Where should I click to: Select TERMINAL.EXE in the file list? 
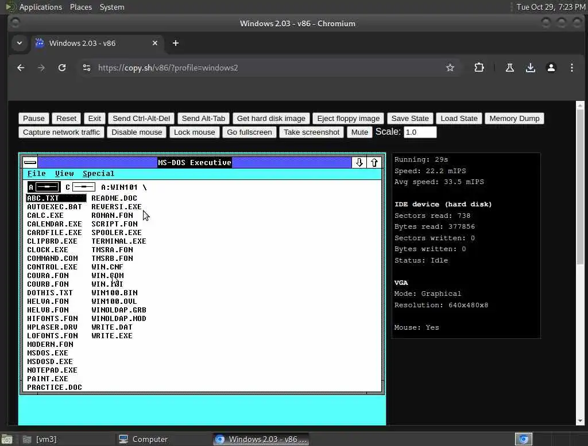[x=119, y=241]
